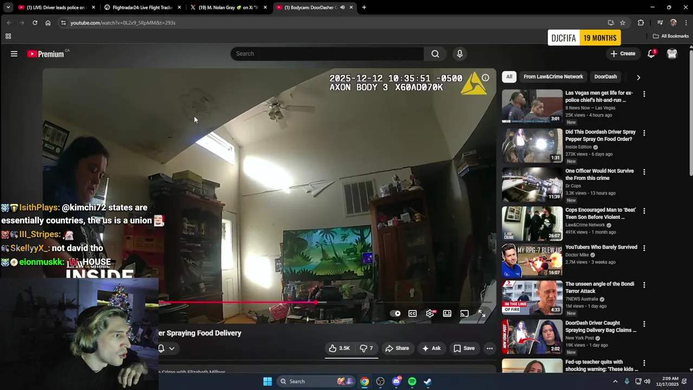Select the All filter chip
Image resolution: width=693 pixels, height=390 pixels.
[509, 77]
